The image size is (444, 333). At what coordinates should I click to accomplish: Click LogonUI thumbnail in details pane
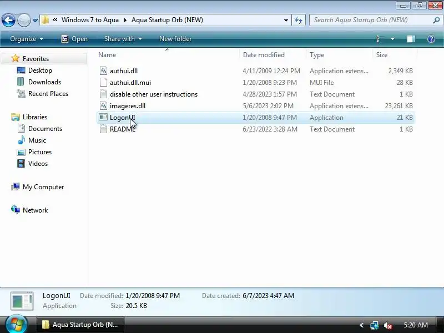click(x=22, y=301)
